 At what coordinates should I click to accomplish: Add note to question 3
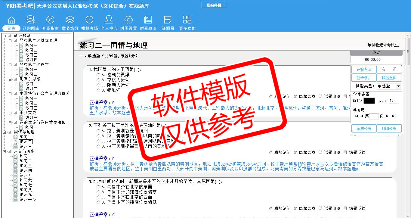click(x=280, y=208)
